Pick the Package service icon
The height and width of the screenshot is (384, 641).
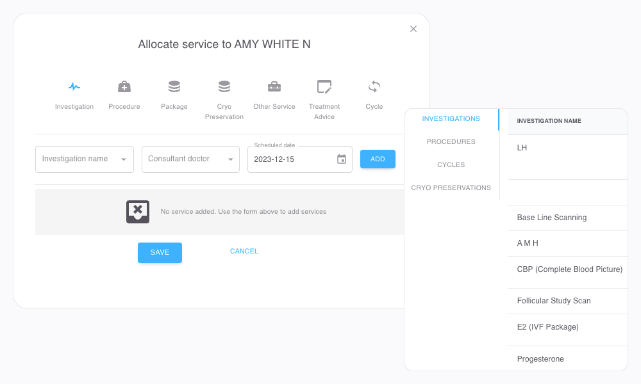tap(174, 86)
